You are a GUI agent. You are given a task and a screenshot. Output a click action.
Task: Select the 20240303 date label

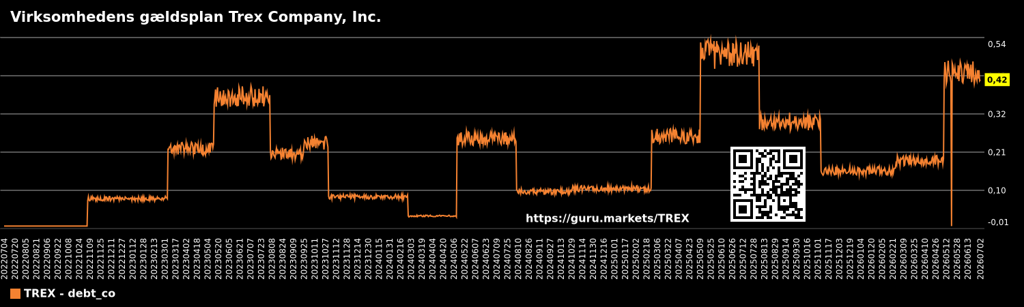tap(412, 258)
